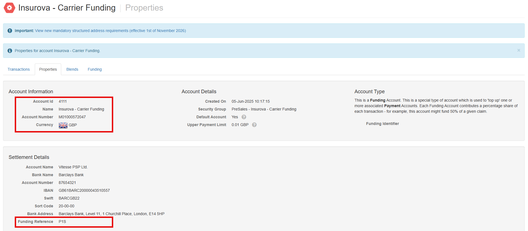
Task: Click the Account Details heading
Action: coord(199,92)
